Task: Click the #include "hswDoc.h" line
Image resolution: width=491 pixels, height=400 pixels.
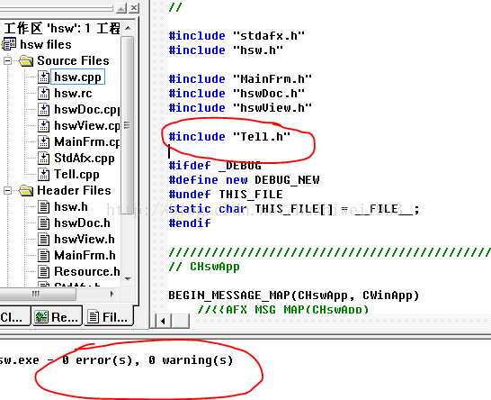Action: pyautogui.click(x=237, y=93)
